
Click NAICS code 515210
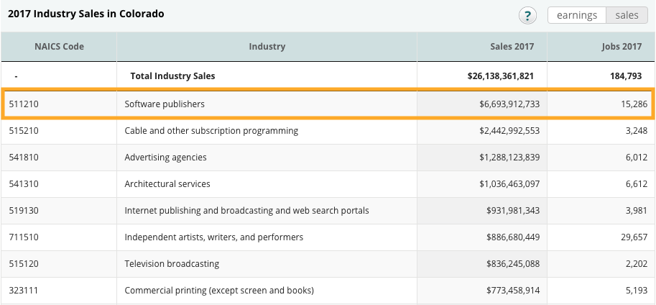(24, 131)
